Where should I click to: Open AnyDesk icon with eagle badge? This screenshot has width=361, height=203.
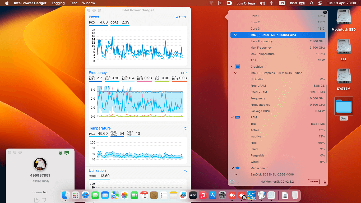click(242, 195)
